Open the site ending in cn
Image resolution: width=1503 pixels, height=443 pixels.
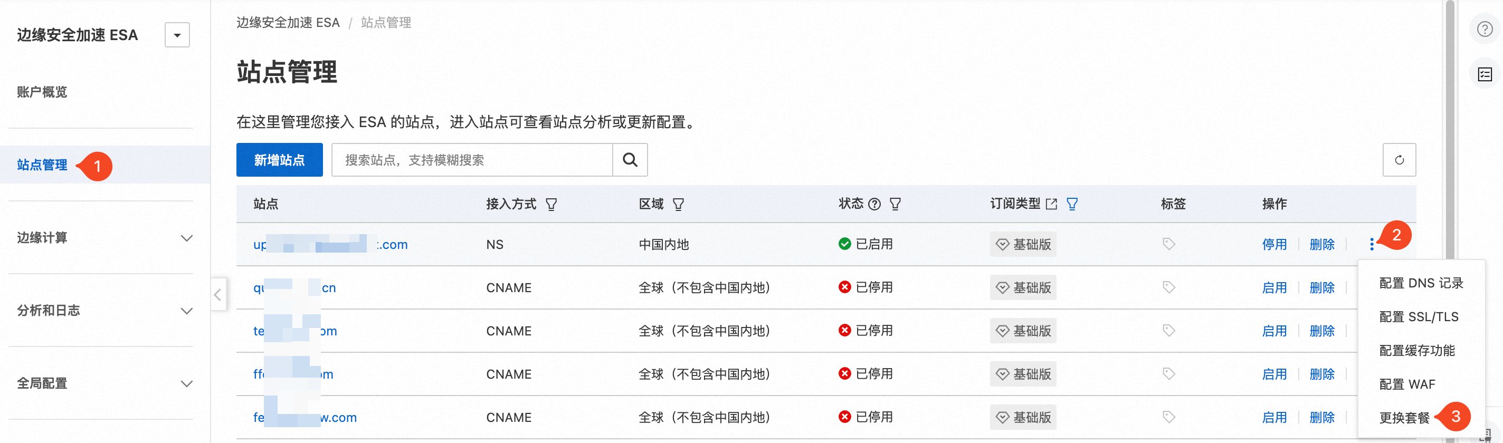click(x=294, y=287)
